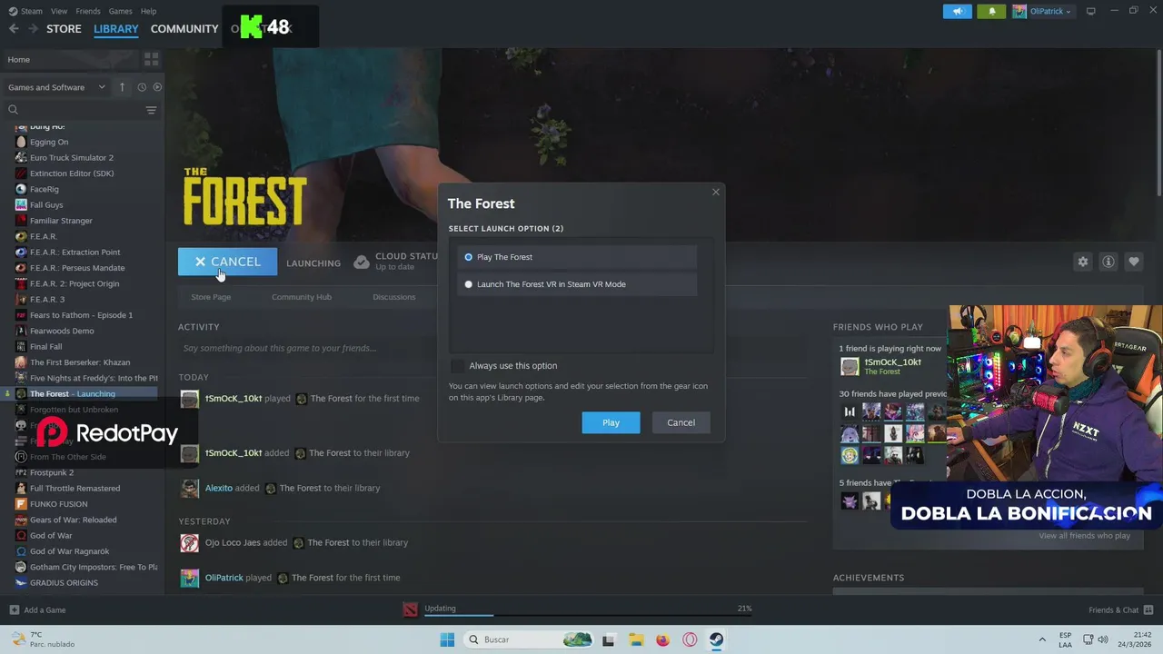Open the Help menu
This screenshot has height=654, width=1163.
point(148,11)
